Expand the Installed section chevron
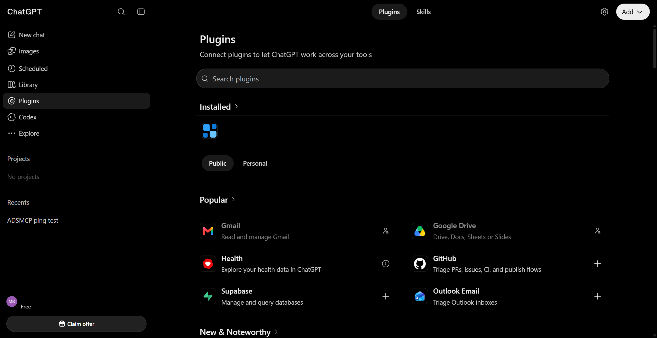657x338 pixels. [236, 106]
